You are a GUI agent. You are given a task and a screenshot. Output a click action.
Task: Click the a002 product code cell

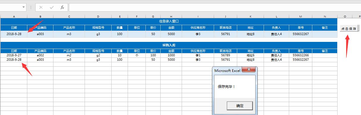coord(40,55)
